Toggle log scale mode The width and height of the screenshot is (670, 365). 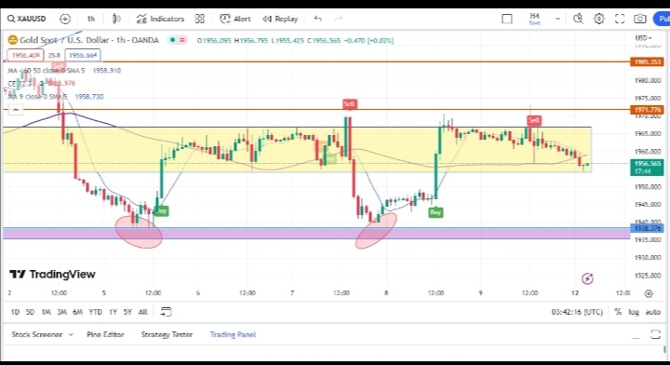634,312
